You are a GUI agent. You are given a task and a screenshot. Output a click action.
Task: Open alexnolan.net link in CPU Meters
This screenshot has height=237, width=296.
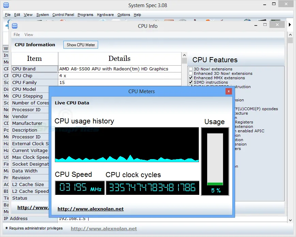(x=91, y=209)
